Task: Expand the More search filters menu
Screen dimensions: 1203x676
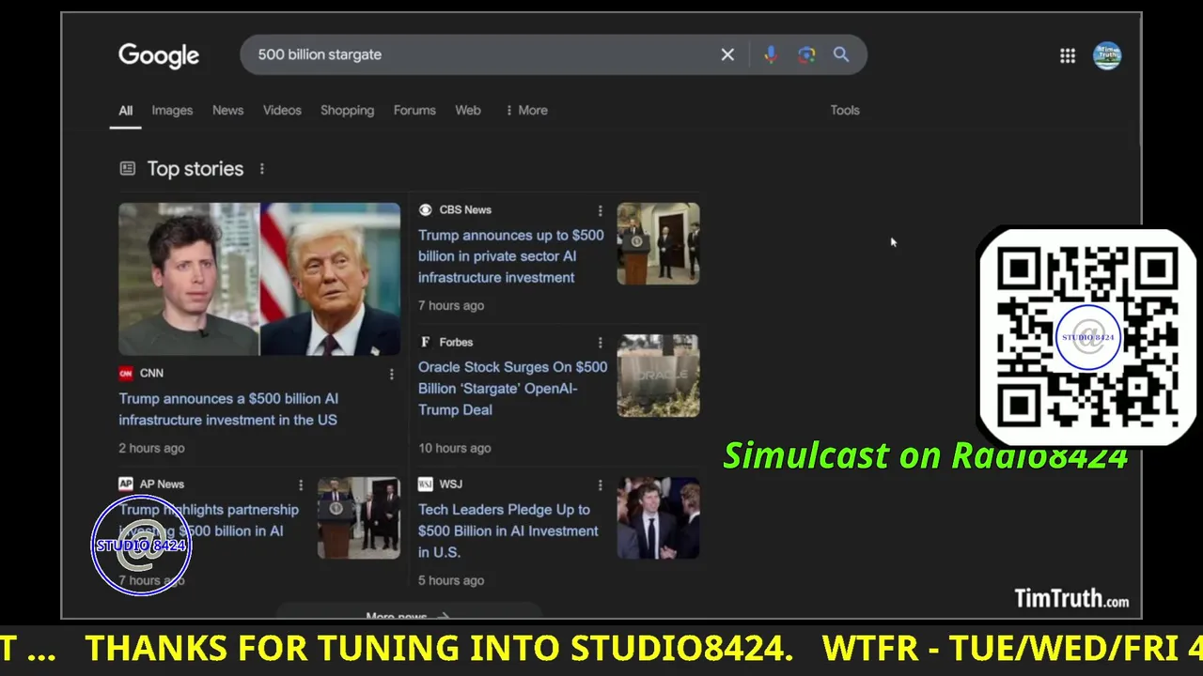Action: point(526,110)
